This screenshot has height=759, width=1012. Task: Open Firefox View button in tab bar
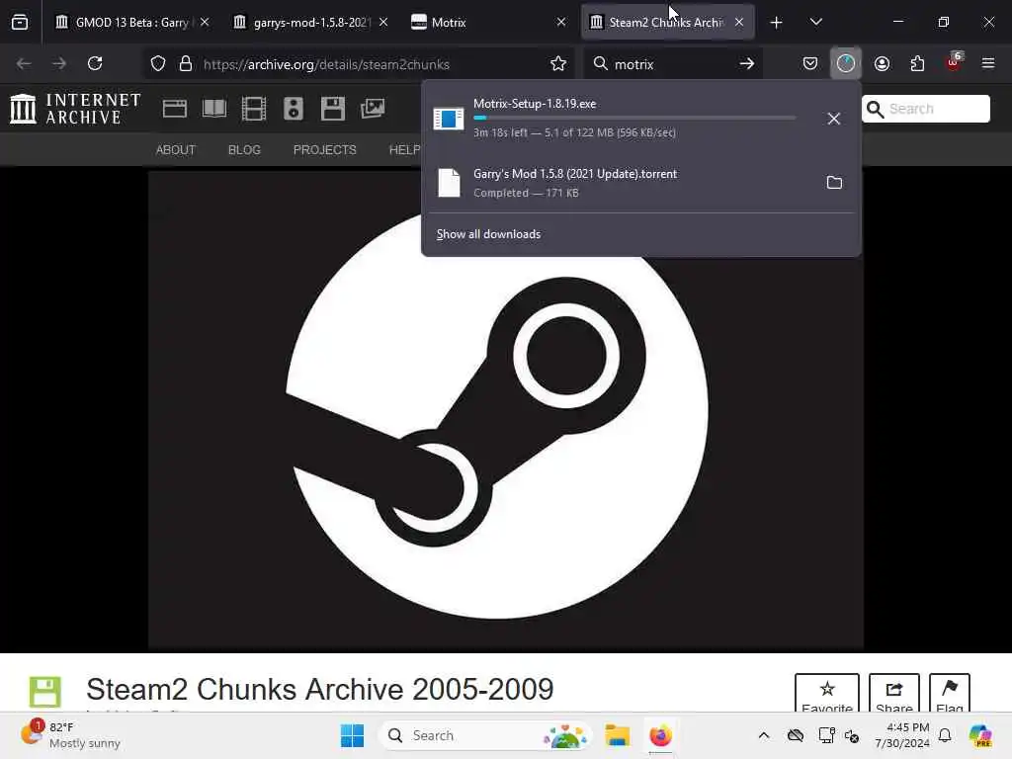[20, 23]
